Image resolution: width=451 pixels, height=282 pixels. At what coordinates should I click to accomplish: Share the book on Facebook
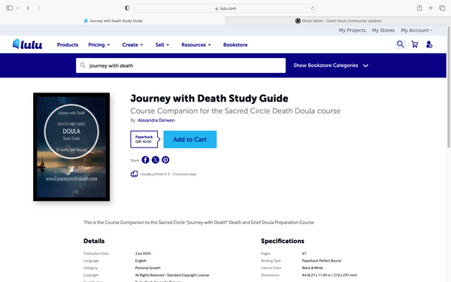(146, 159)
